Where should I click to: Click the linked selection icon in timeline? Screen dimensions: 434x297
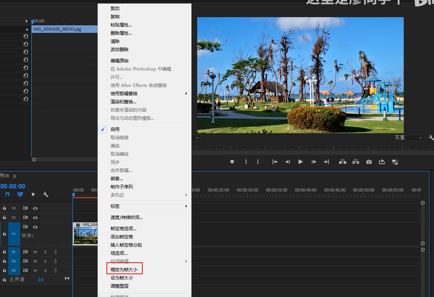click(x=19, y=194)
